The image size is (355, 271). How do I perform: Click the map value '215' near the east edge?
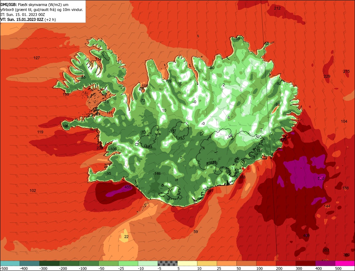[x=346, y=71]
